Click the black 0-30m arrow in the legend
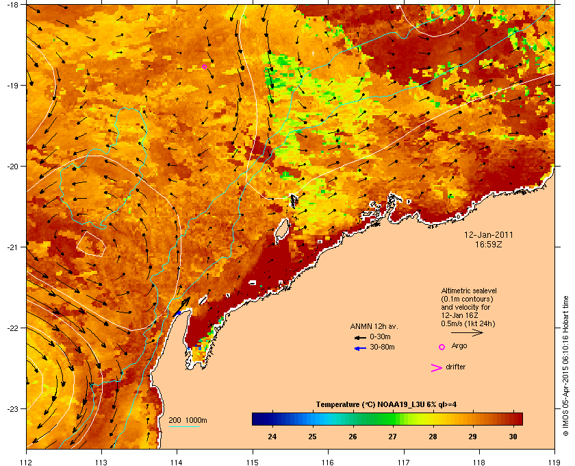 360,337
